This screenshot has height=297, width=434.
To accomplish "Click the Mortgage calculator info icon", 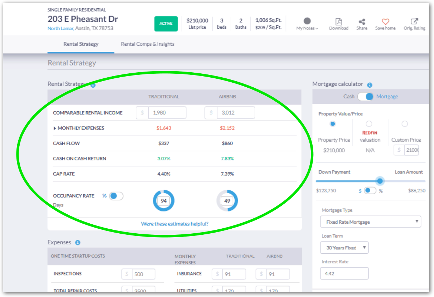I will tap(370, 85).
